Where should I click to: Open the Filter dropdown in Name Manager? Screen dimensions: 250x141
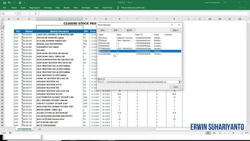[175, 30]
